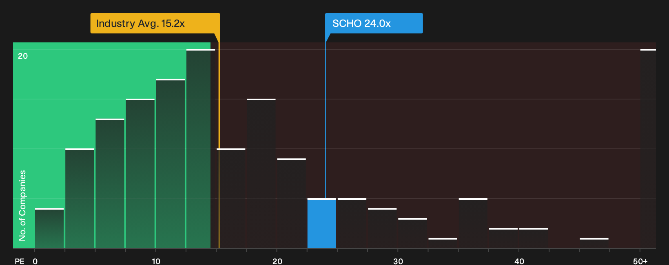Viewport: 669px width, 265px height.
Task: Click the dark bar at PE 30-32.5
Action: [x=412, y=233]
